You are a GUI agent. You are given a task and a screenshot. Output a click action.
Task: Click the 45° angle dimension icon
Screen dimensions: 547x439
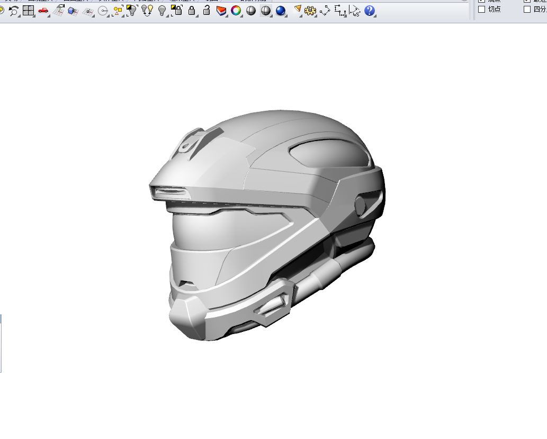click(355, 11)
